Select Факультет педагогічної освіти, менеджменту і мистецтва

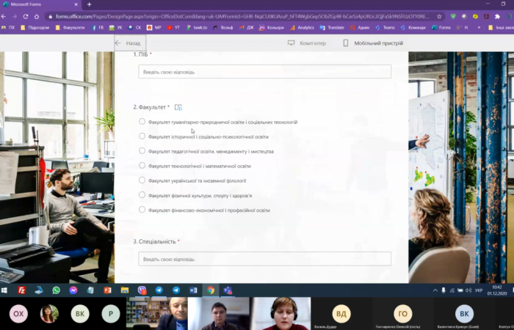(142, 151)
